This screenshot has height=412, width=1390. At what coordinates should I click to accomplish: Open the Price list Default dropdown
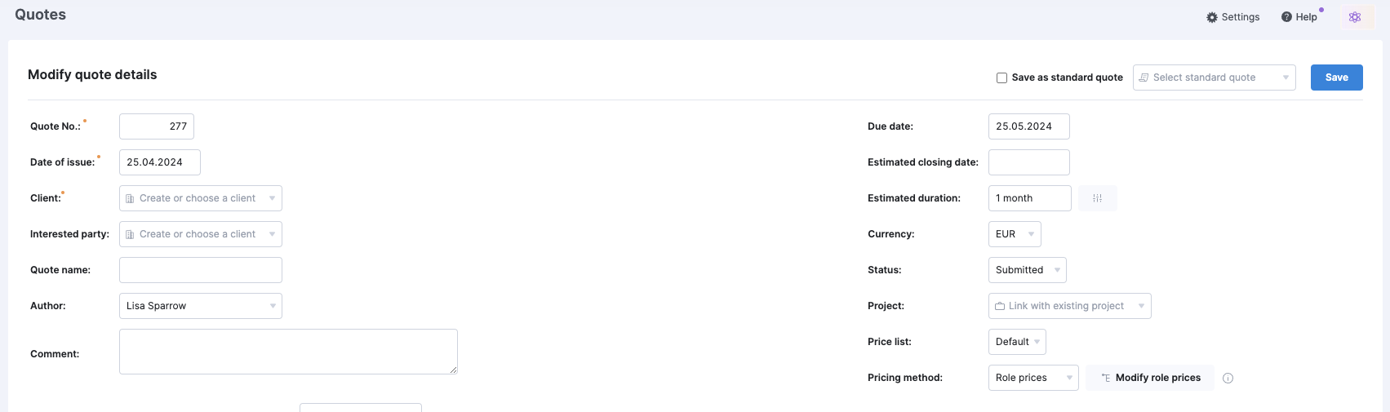tap(1017, 342)
